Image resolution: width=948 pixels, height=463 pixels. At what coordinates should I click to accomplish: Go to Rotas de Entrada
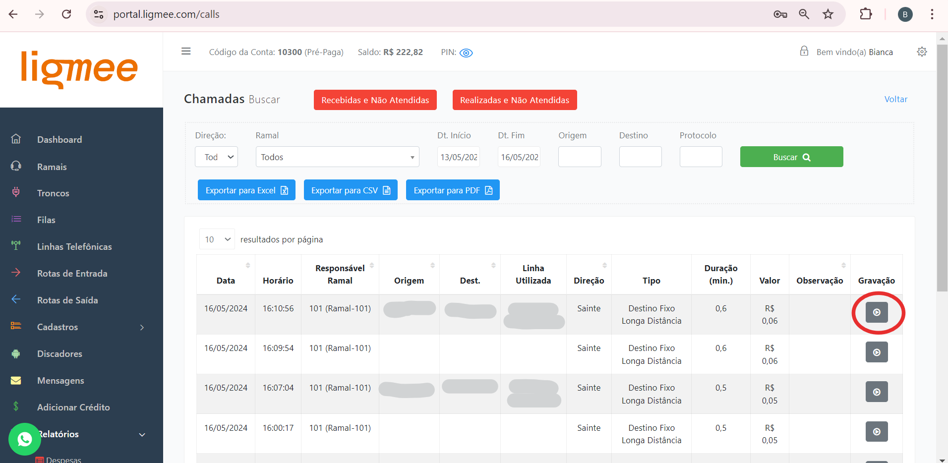tap(72, 274)
